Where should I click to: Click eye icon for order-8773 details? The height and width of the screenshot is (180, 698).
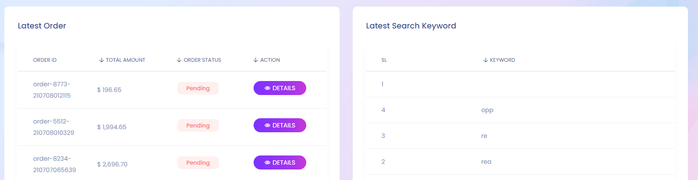point(267,88)
